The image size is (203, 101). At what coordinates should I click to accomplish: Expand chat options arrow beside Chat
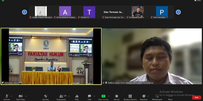pos(94,96)
